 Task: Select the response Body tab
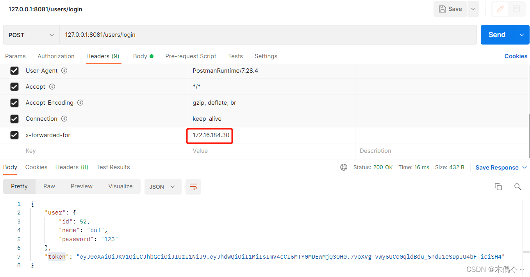[10, 167]
